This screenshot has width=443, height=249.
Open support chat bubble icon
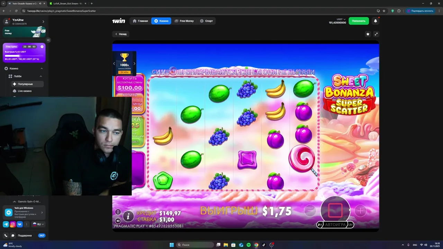pos(13,236)
